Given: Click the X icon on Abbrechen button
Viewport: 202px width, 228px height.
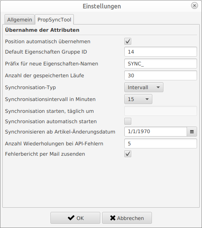Looking at the screenshot, I should tap(113, 218).
